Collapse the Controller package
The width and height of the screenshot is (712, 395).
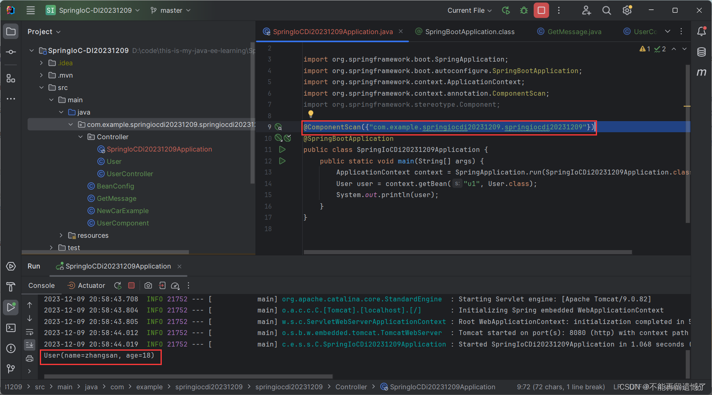click(x=80, y=137)
